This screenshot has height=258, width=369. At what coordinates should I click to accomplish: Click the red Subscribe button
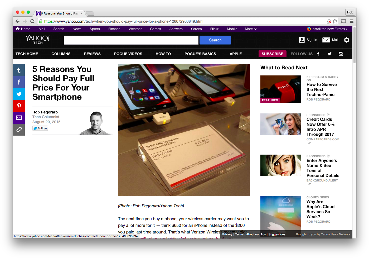pyautogui.click(x=272, y=54)
